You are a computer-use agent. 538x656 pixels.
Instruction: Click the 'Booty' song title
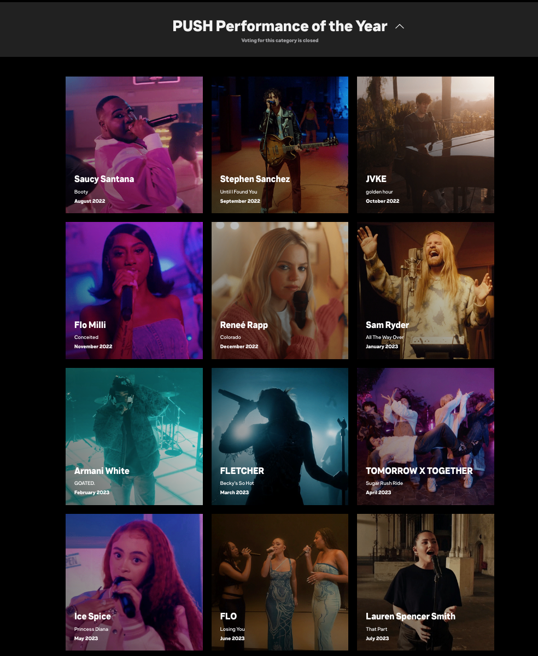[x=81, y=192]
